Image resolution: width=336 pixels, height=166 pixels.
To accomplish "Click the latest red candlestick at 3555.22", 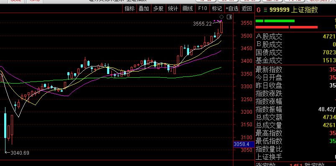I will (221, 28).
